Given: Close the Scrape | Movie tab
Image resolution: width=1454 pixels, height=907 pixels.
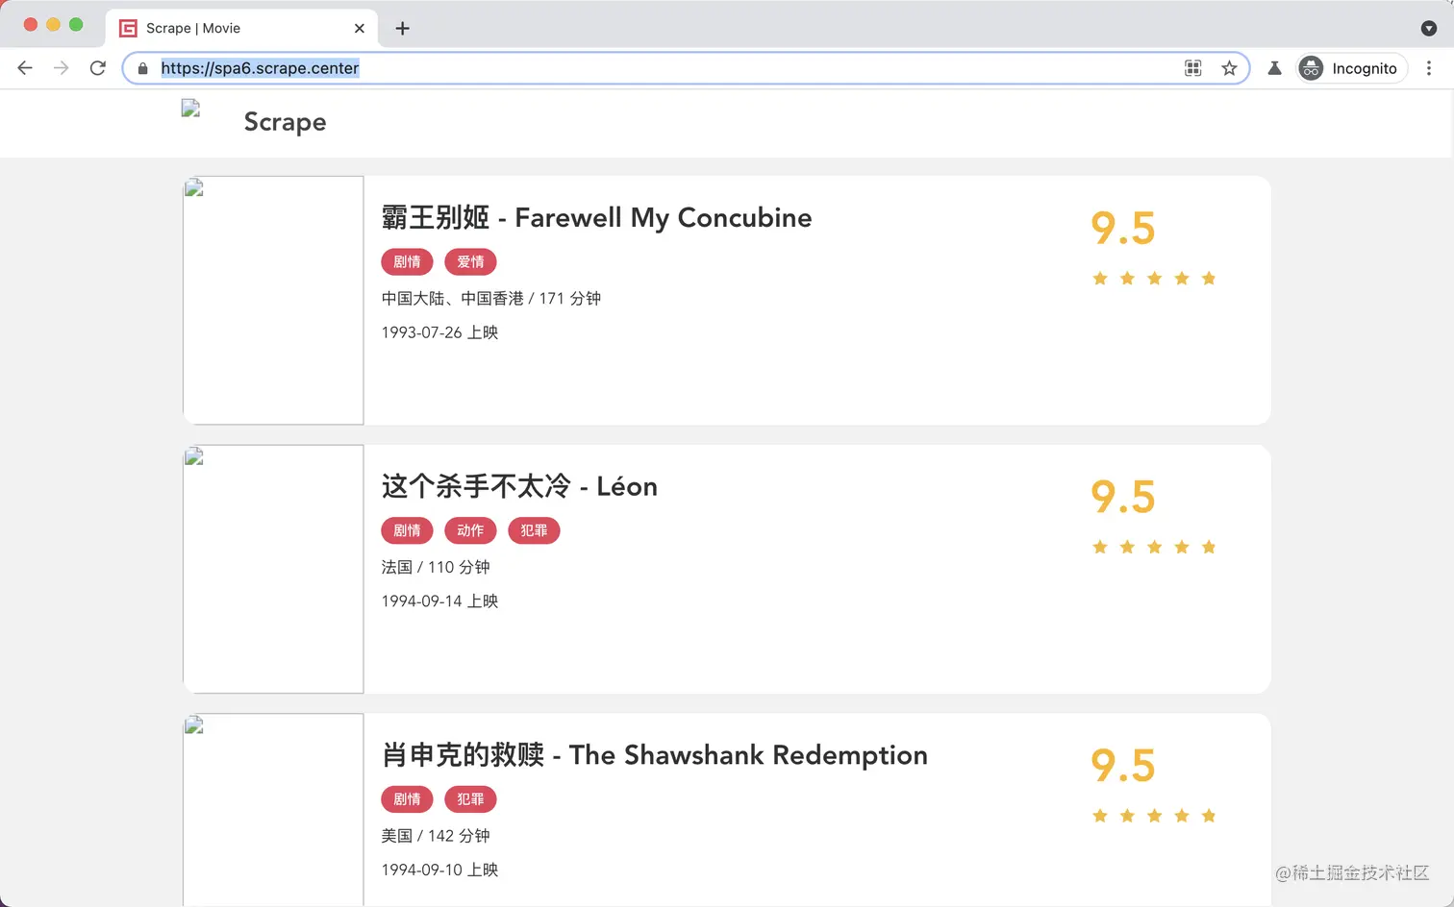Looking at the screenshot, I should [360, 29].
